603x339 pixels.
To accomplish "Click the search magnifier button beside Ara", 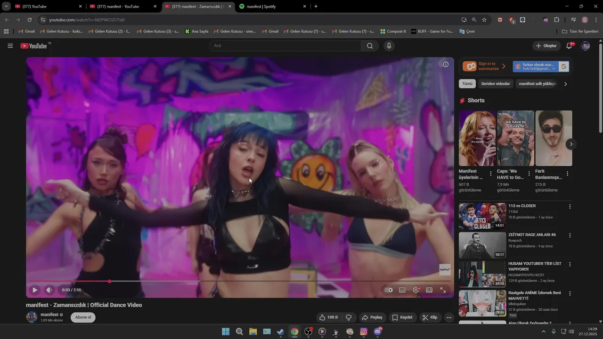I will pyautogui.click(x=370, y=46).
